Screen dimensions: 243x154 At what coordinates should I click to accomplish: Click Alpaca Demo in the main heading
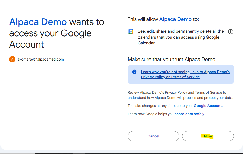38,22
